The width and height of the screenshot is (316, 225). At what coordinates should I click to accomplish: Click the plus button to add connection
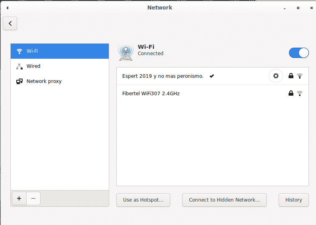click(x=19, y=198)
